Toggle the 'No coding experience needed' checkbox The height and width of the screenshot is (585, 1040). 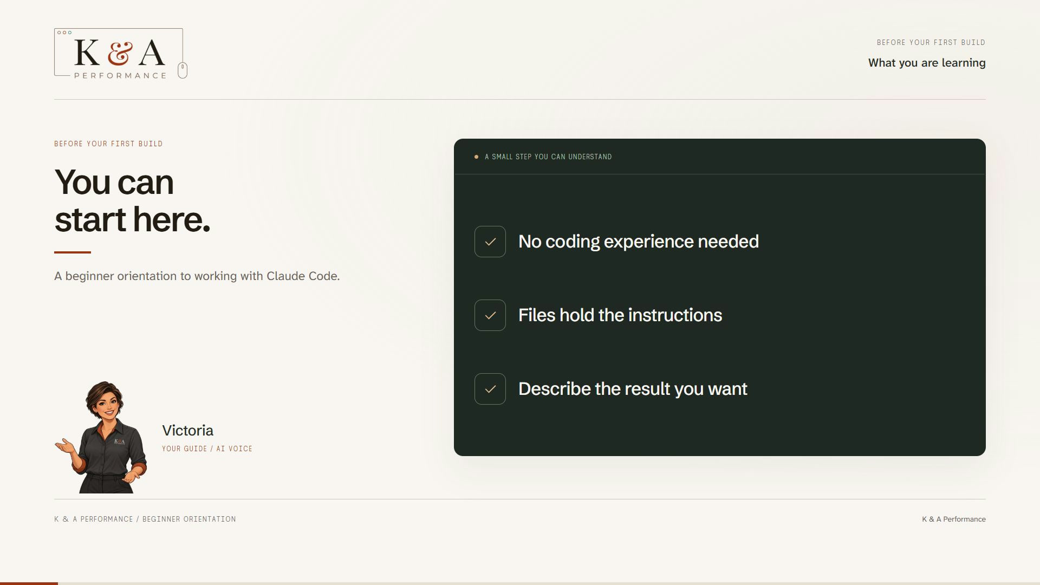pyautogui.click(x=490, y=242)
